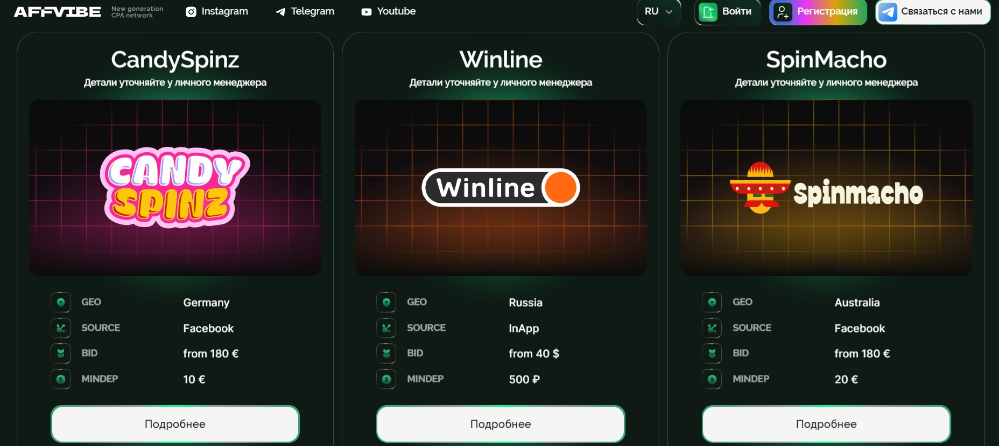Screen dimensions: 999x446
Task: Click Подробнее under the CandySpinz offer
Action: [175, 424]
